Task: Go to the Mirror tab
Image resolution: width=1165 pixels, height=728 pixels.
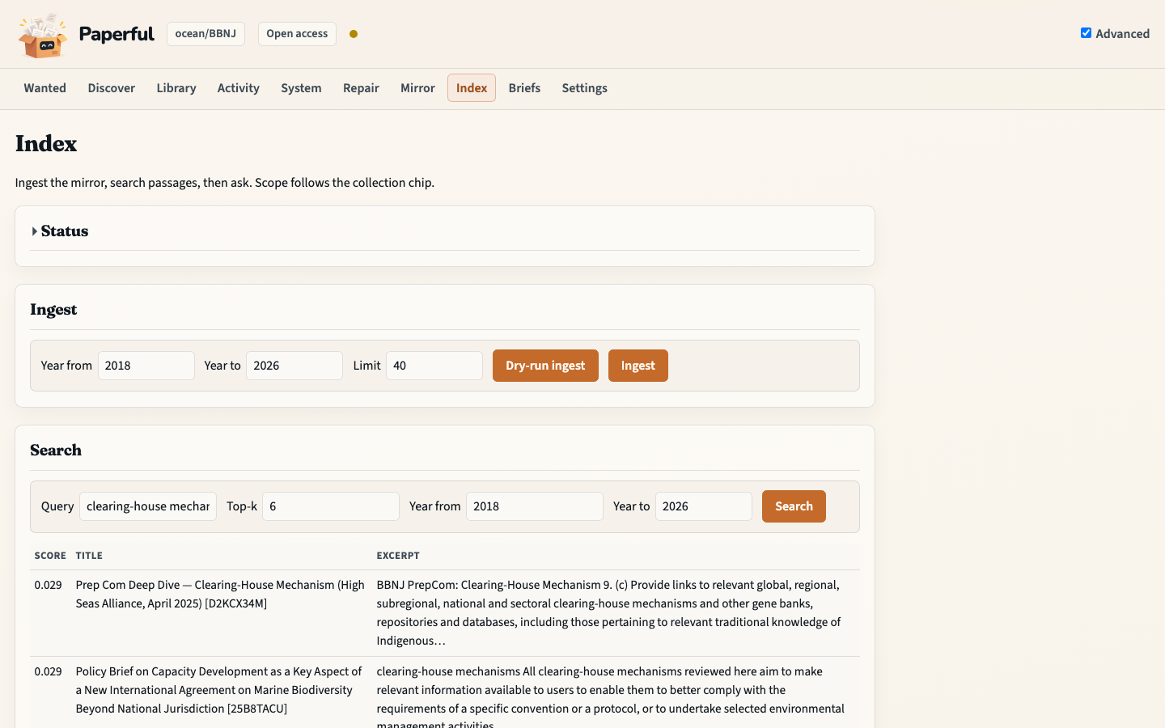Action: 417,88
